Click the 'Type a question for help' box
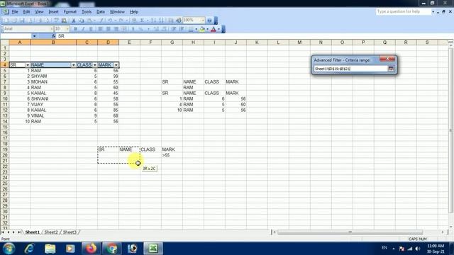 pos(404,11)
